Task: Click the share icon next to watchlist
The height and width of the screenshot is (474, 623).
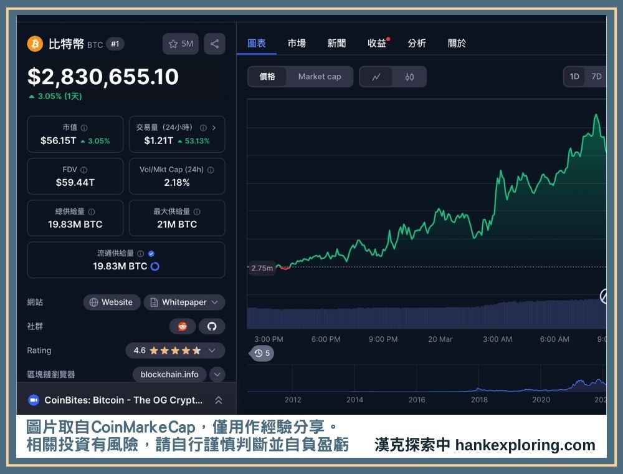Action: click(214, 44)
